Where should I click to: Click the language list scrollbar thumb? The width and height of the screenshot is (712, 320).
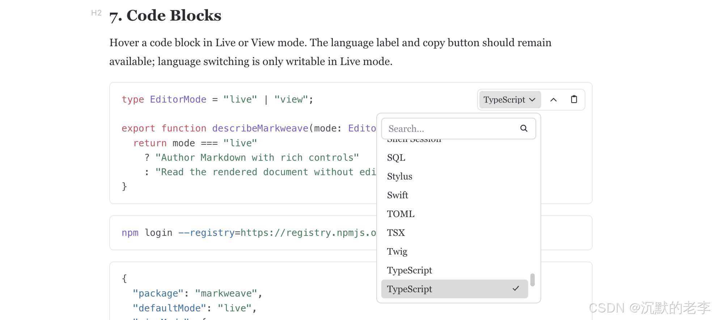[533, 280]
